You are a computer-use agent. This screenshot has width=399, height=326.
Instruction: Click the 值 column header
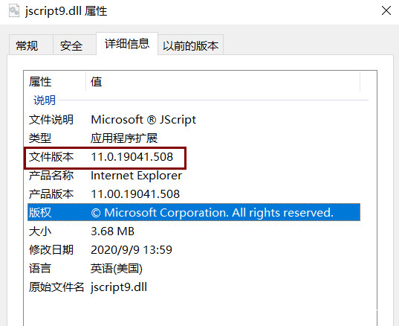pos(223,82)
